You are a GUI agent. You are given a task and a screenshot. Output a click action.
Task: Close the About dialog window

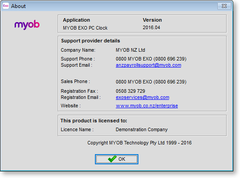pos(224,6)
